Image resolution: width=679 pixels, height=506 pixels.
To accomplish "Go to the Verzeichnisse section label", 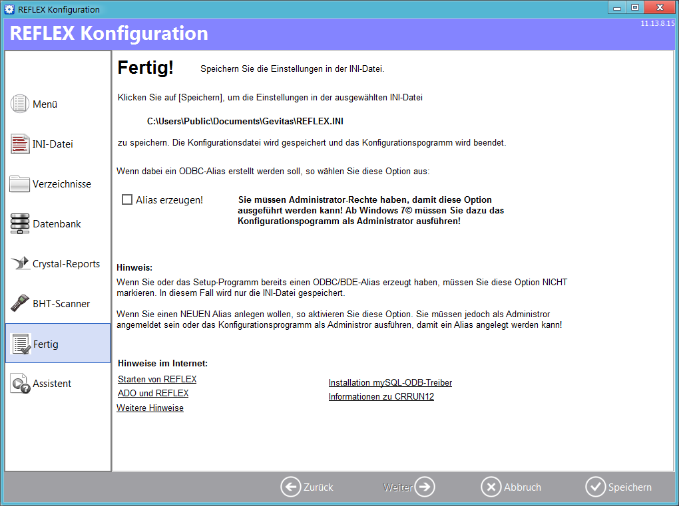I will pos(62,184).
